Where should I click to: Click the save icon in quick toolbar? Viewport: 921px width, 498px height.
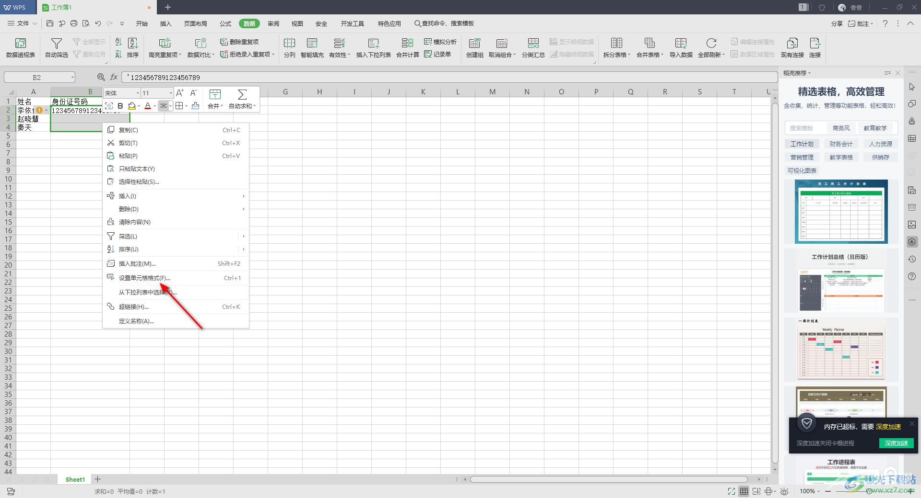pos(50,23)
